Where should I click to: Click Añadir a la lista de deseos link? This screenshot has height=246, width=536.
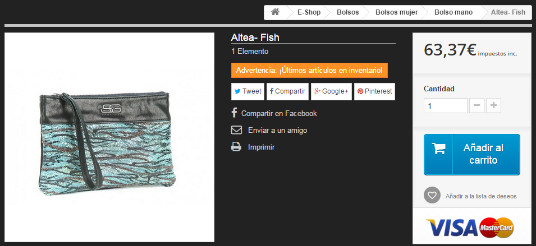[480, 196]
